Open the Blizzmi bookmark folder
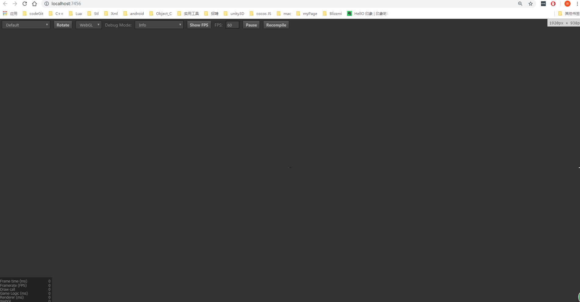The image size is (580, 302). coord(332,13)
